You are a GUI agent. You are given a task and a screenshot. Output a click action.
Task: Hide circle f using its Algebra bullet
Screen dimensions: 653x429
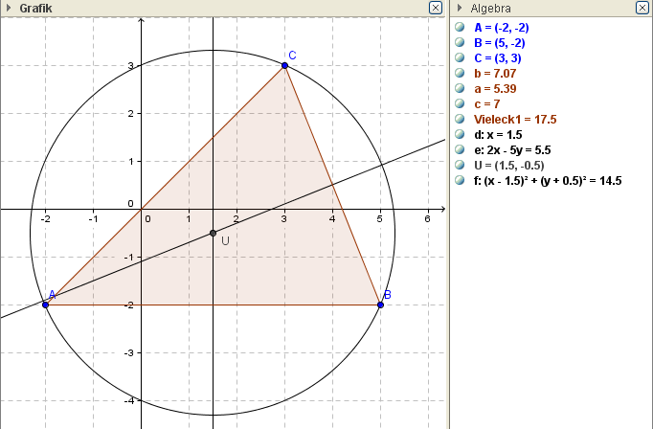tap(461, 180)
